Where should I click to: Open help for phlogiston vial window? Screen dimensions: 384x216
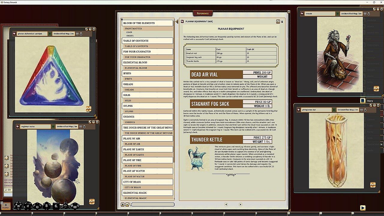[x=374, y=105]
